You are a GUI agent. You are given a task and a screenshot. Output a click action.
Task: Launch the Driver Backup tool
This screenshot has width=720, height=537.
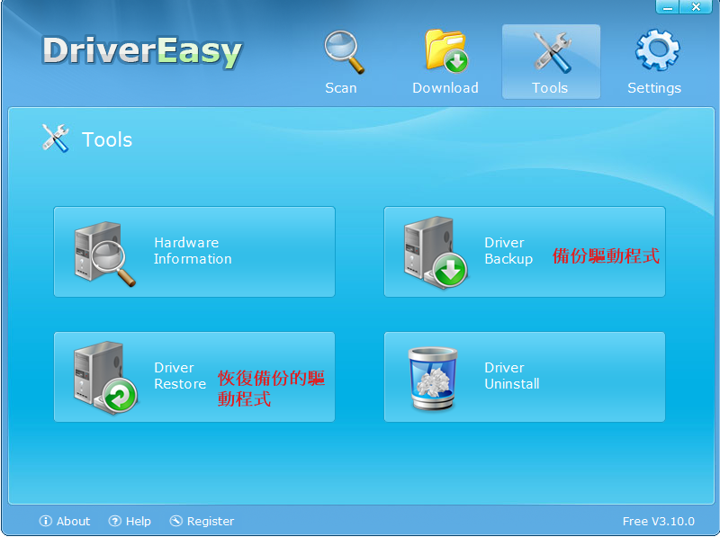pos(525,252)
